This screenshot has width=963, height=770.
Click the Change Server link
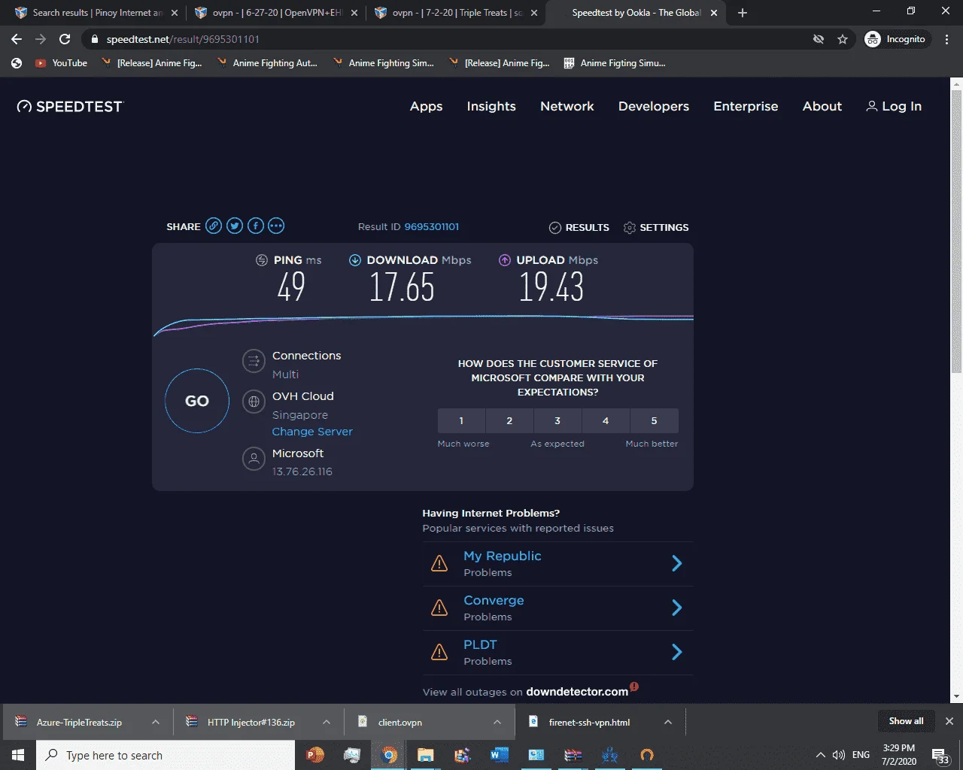coord(312,432)
